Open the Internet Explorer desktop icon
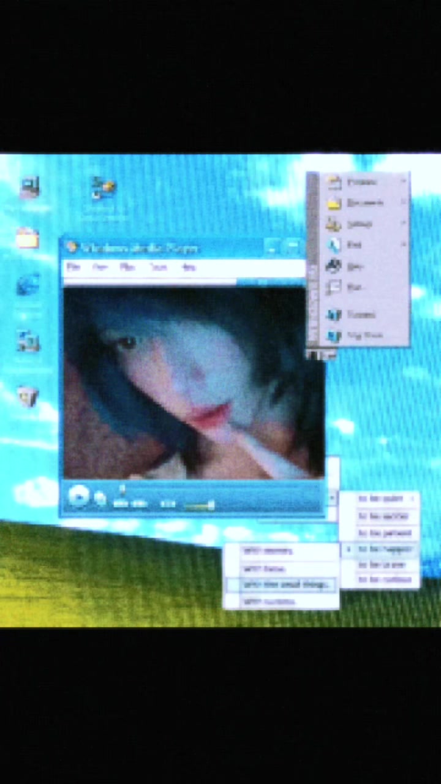Viewport: 441px width, 784px height. [28, 285]
